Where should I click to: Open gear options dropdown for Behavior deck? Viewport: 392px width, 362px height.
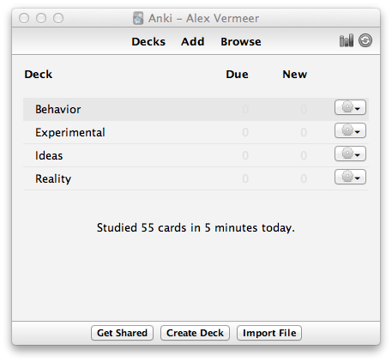(350, 107)
